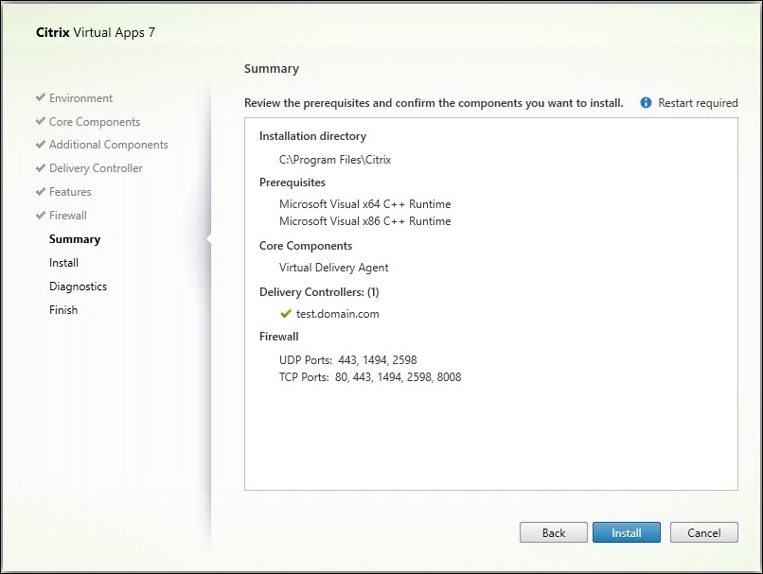Click the test.domain.com controller entry
The image size is (763, 574).
point(337,314)
